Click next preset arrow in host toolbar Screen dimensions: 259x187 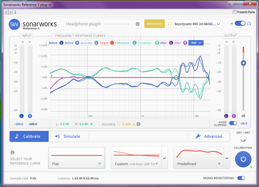coord(11,12)
